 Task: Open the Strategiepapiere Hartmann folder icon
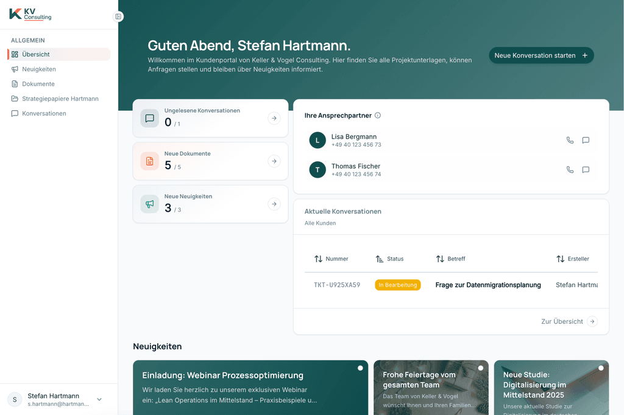(15, 98)
